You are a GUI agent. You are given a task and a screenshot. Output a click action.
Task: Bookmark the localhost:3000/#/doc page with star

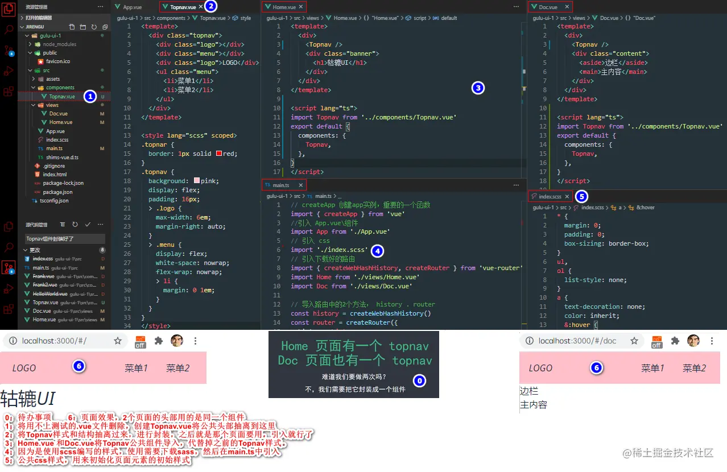tap(634, 341)
